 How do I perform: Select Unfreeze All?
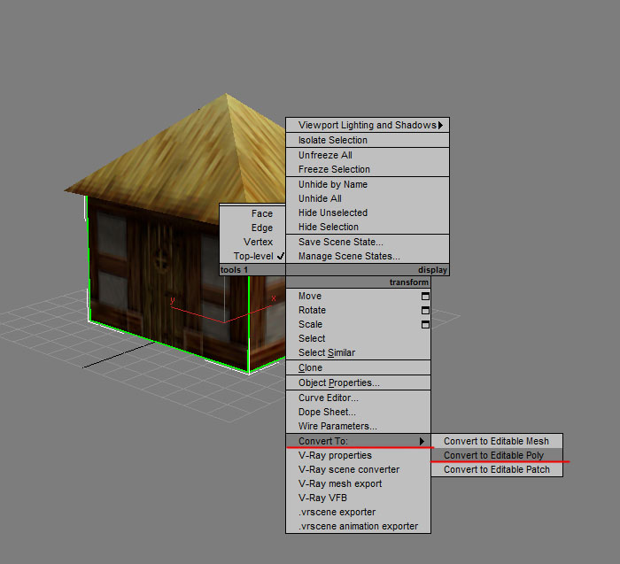click(368, 155)
